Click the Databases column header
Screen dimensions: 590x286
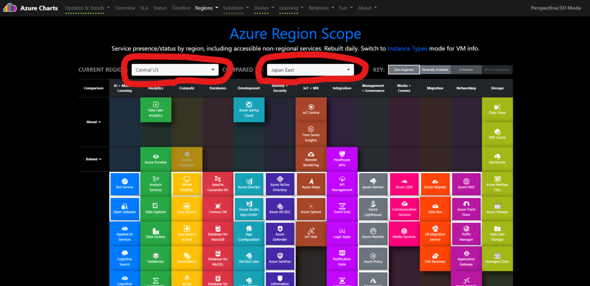click(x=218, y=88)
